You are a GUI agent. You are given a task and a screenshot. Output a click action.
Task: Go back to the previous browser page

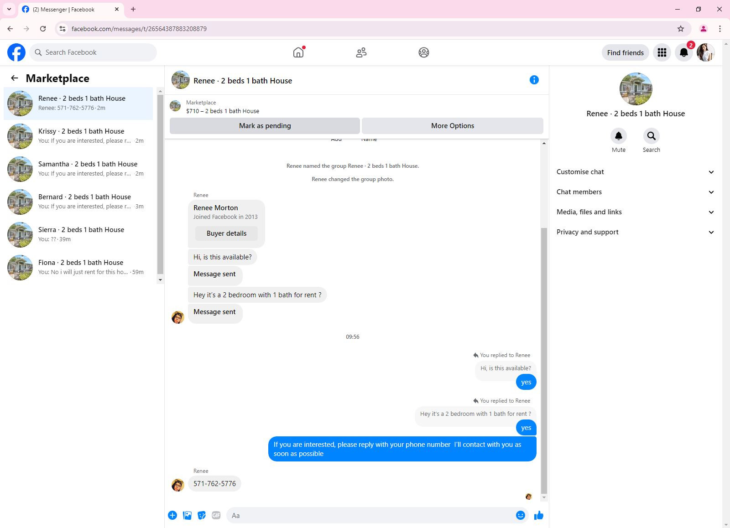click(10, 29)
